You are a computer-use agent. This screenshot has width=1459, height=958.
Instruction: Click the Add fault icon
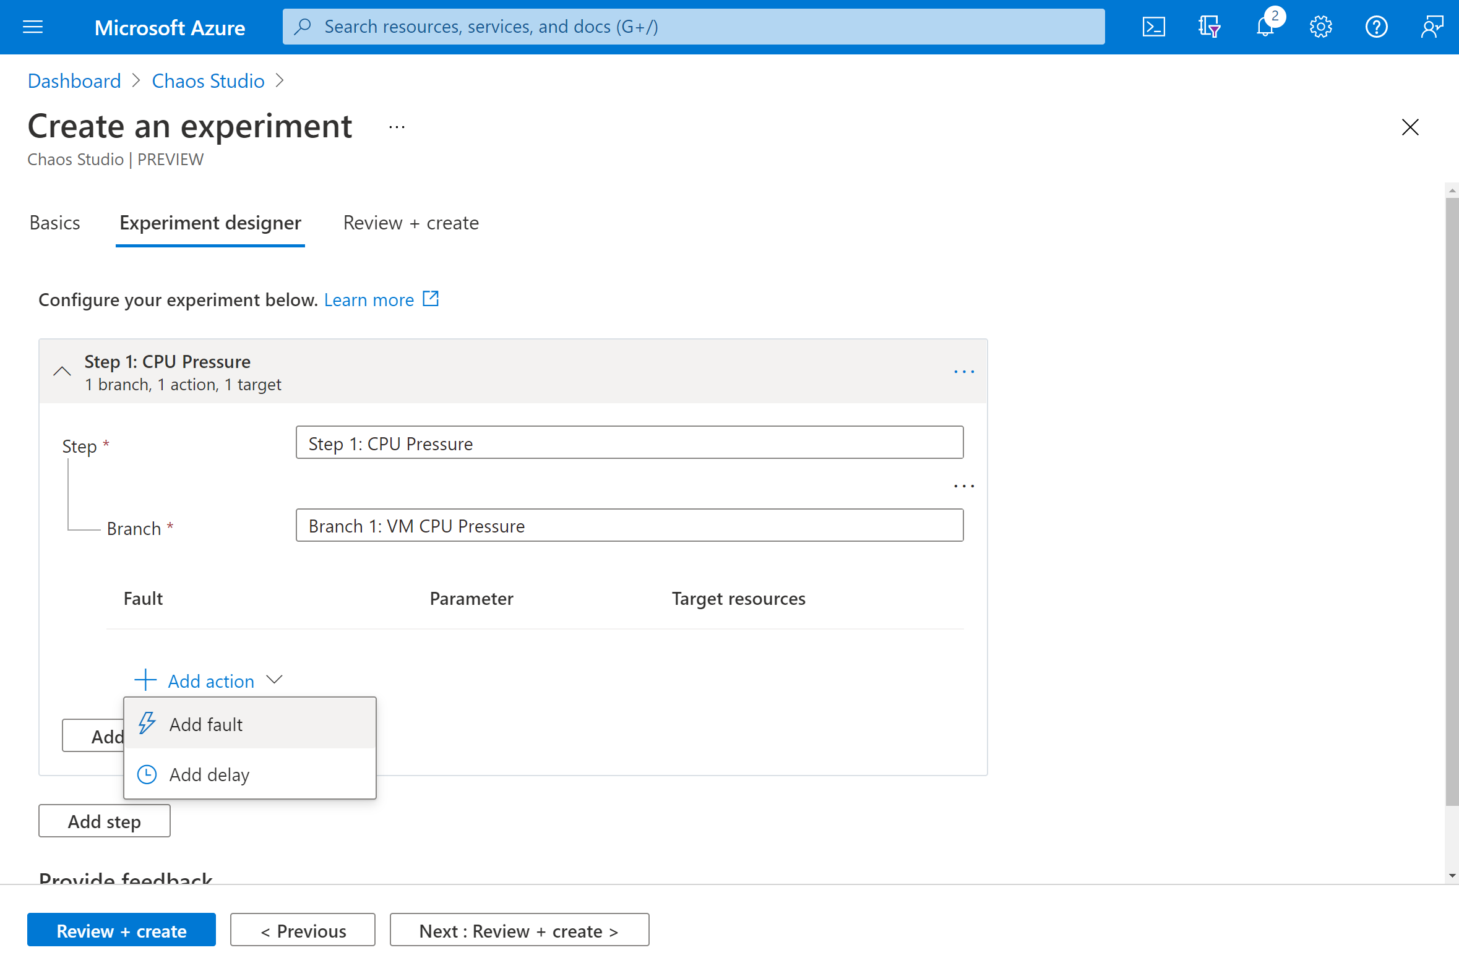147,723
